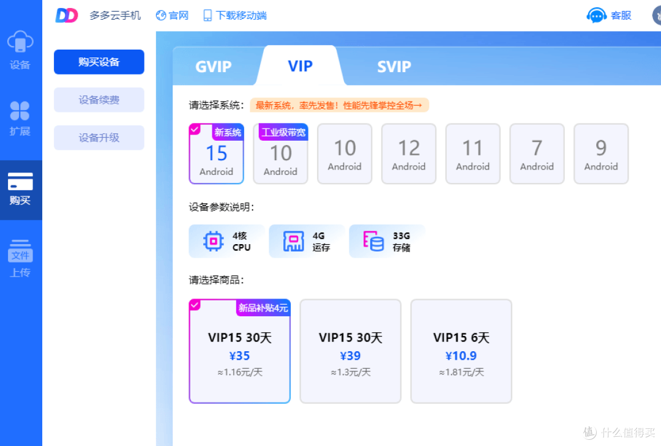The width and height of the screenshot is (661, 446).
Task: Open the 扩展 extensions sidebar icon
Action: (x=20, y=119)
